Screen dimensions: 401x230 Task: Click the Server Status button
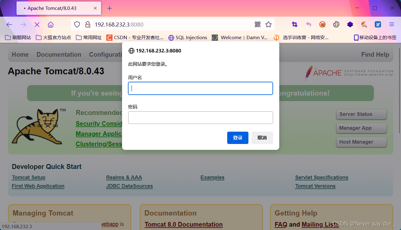361,114
